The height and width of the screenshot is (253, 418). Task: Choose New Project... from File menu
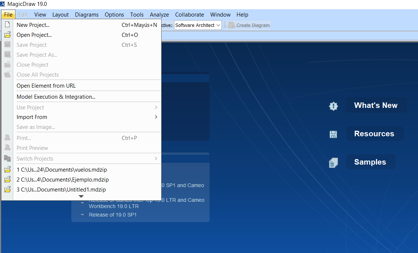pyautogui.click(x=81, y=25)
